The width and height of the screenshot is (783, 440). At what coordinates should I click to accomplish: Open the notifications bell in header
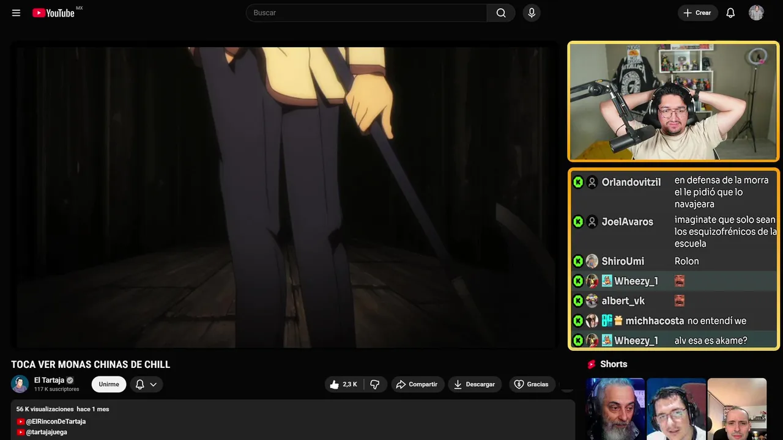coord(730,13)
